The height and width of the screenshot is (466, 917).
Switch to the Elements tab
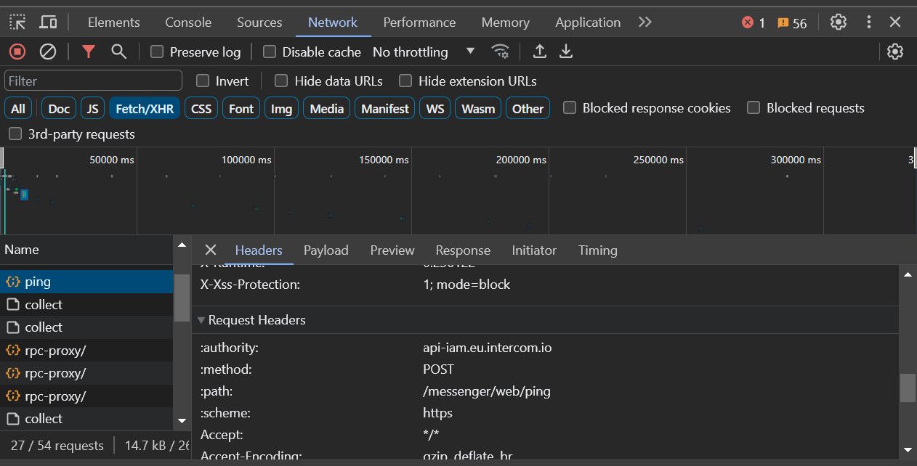(x=114, y=23)
